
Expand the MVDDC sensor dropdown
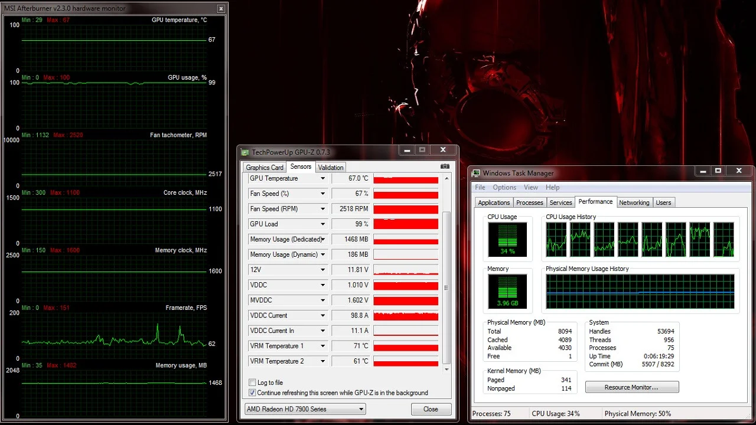(322, 300)
